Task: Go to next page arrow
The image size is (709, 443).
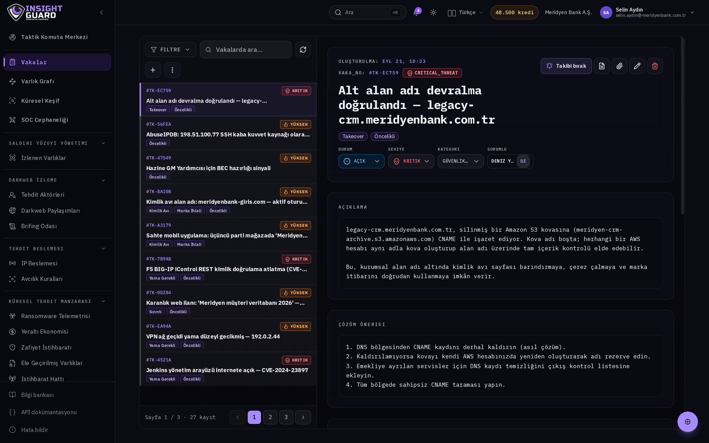Action: pos(303,417)
